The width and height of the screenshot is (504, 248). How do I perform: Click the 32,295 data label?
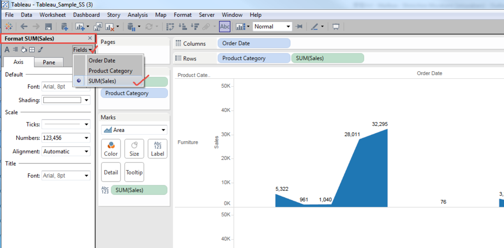pos(379,124)
